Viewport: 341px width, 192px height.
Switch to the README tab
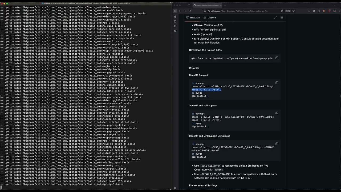point(193,18)
